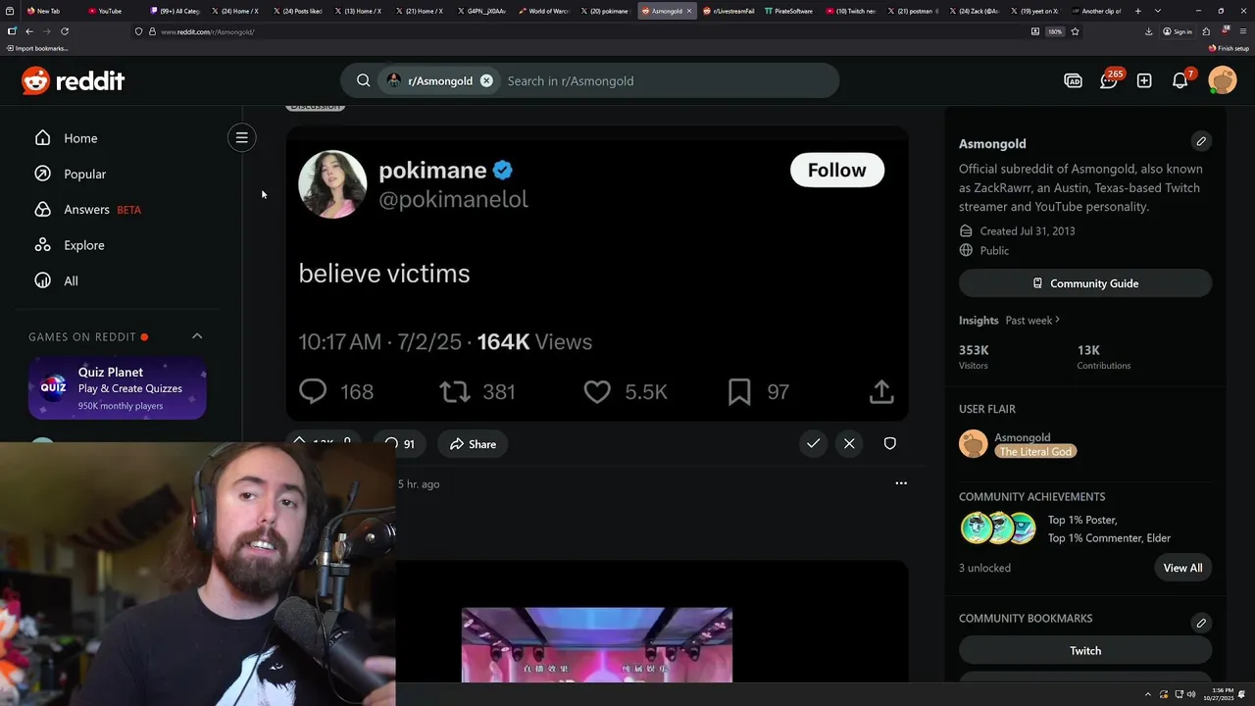Click Asmongold user flair avatar
The image size is (1255, 706).
pyautogui.click(x=974, y=444)
